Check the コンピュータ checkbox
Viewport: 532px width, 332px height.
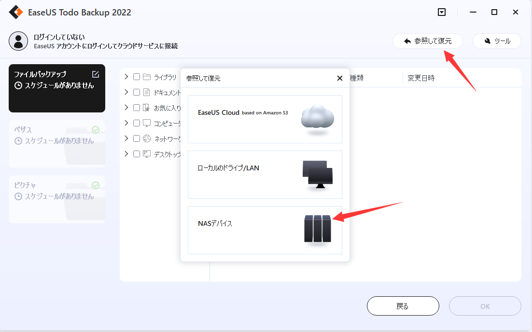pos(137,123)
